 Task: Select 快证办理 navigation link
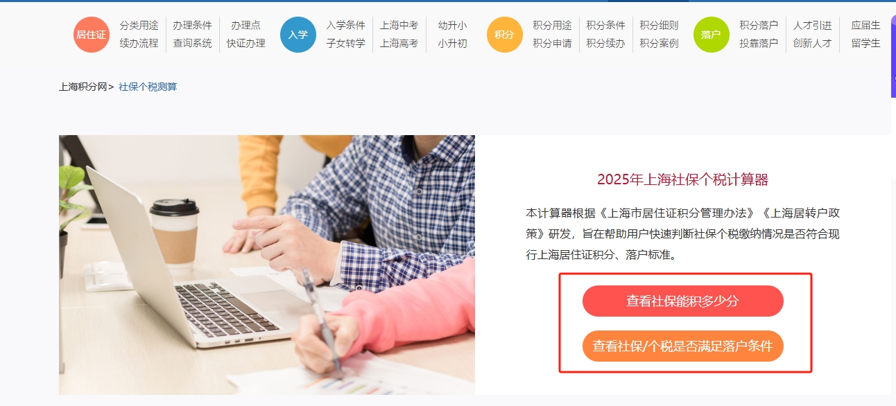point(245,44)
